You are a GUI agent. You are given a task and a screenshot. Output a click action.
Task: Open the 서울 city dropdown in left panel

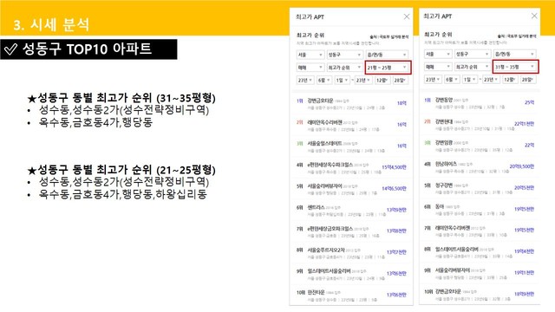coord(310,55)
